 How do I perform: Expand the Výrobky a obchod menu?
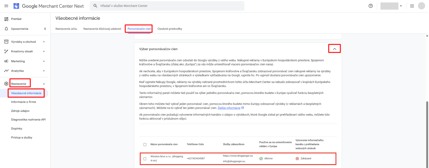pyautogui.click(x=44, y=42)
